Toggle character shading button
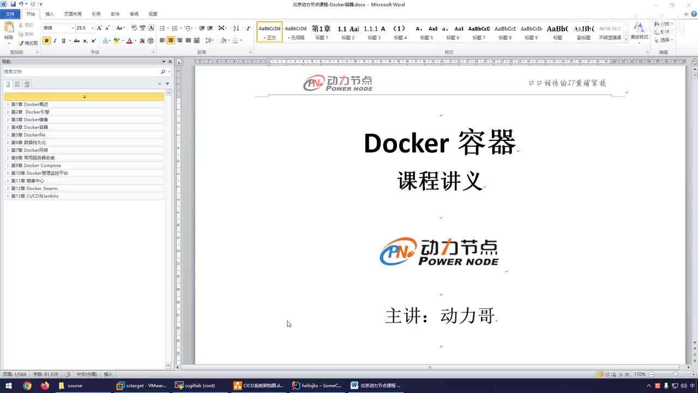 [142, 40]
